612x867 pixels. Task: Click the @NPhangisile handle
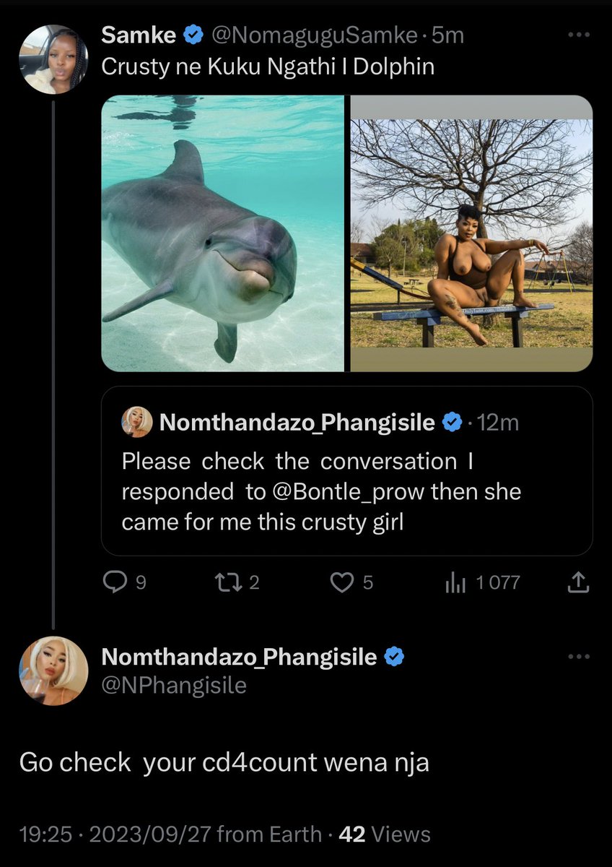coord(174,685)
